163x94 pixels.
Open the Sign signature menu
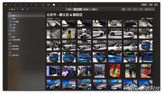click(37, 5)
